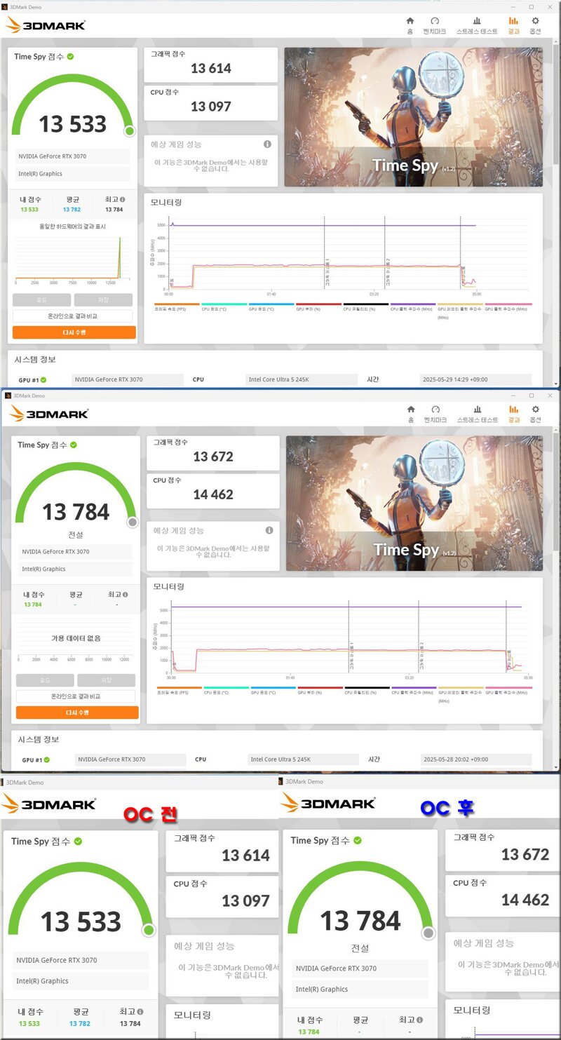Click the 다시 수행 button in the top window

(x=74, y=332)
